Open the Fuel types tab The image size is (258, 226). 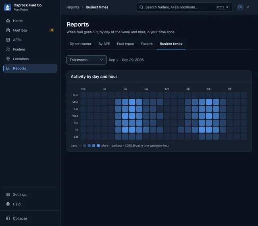click(x=125, y=44)
